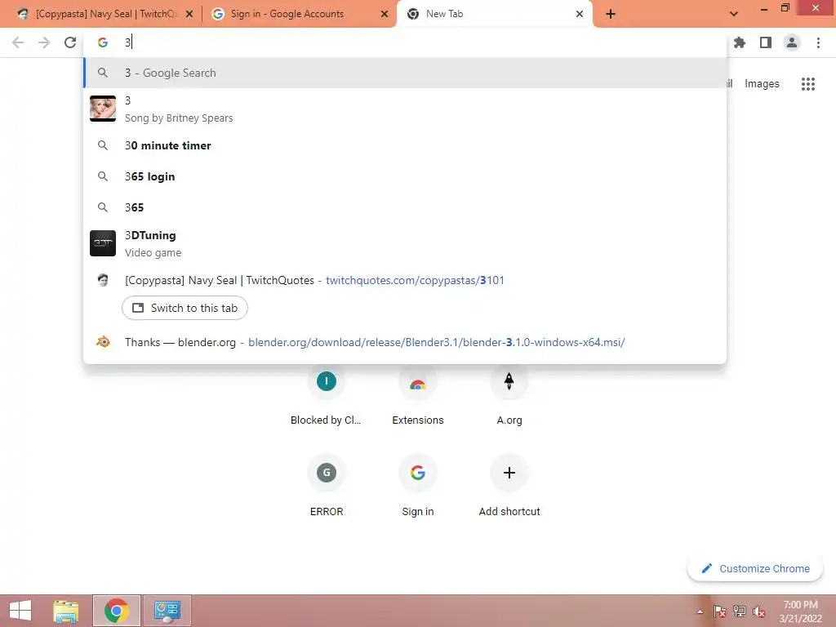Close the Sign in - Google Accounts tab

(385, 14)
